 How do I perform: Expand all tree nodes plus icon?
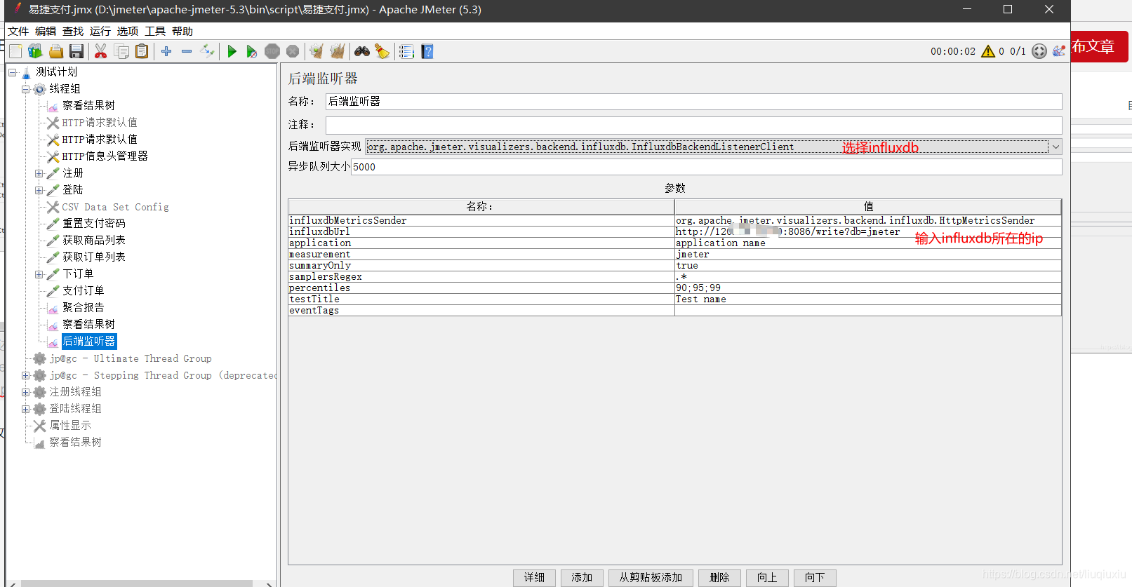pos(166,51)
